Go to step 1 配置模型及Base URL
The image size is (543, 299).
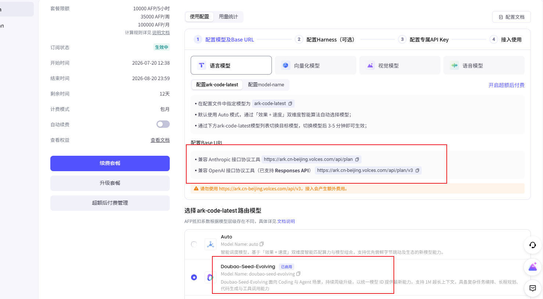click(224, 39)
